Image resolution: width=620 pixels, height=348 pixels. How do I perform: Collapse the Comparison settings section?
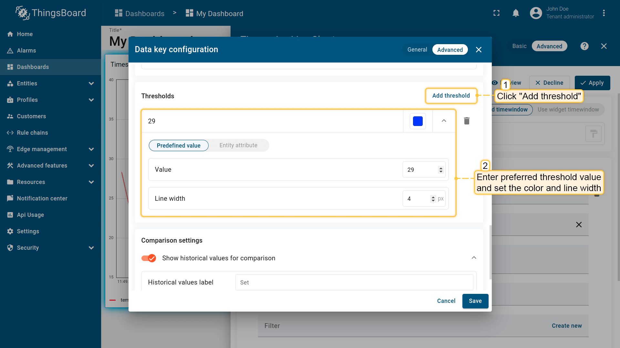click(474, 258)
